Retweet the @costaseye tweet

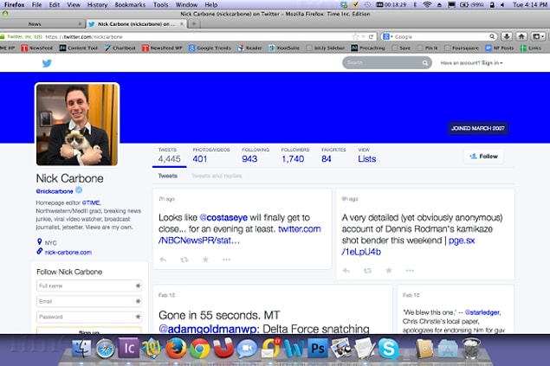(184, 260)
